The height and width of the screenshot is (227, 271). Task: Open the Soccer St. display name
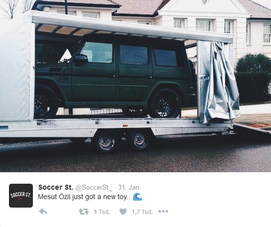tap(56, 187)
